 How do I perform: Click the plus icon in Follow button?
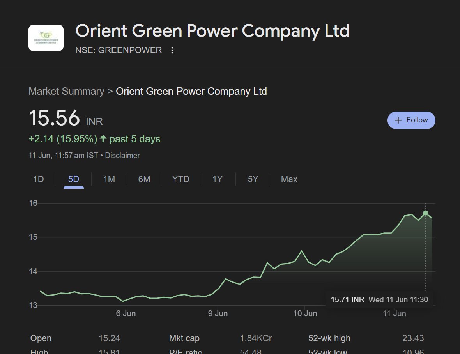point(398,120)
